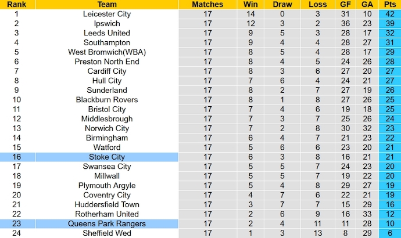The width and height of the screenshot is (401, 238).
Task: Click the Win column header
Action: click(250, 4)
